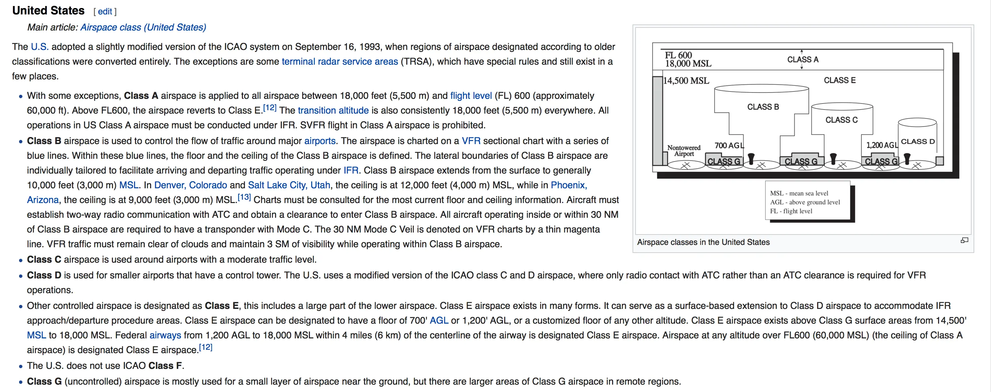Open terminal radar service areas link
Screen dimensions: 991x392
pyautogui.click(x=340, y=62)
